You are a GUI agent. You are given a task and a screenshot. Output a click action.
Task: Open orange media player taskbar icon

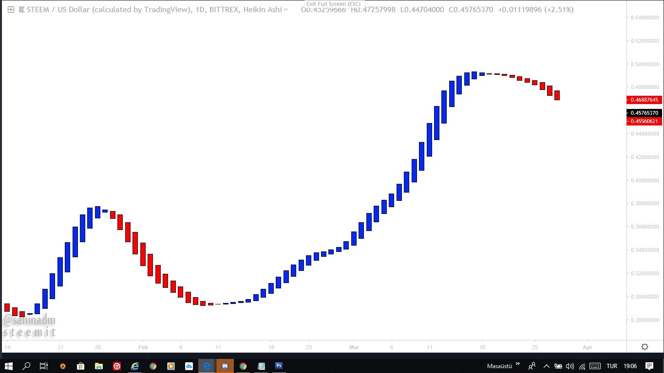171,366
